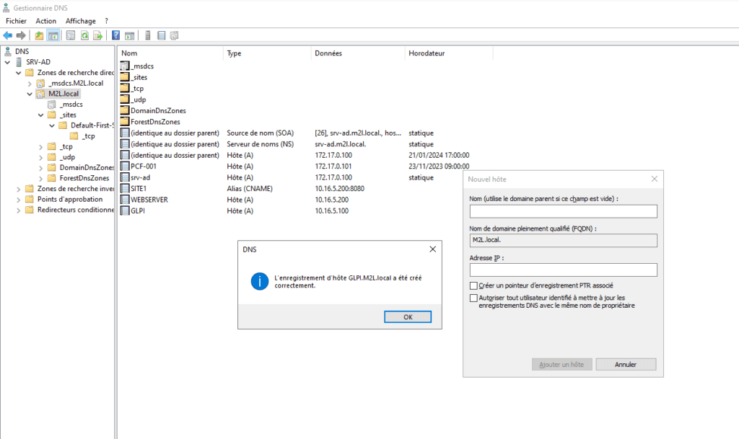Click the Up one level folder icon

(38, 35)
